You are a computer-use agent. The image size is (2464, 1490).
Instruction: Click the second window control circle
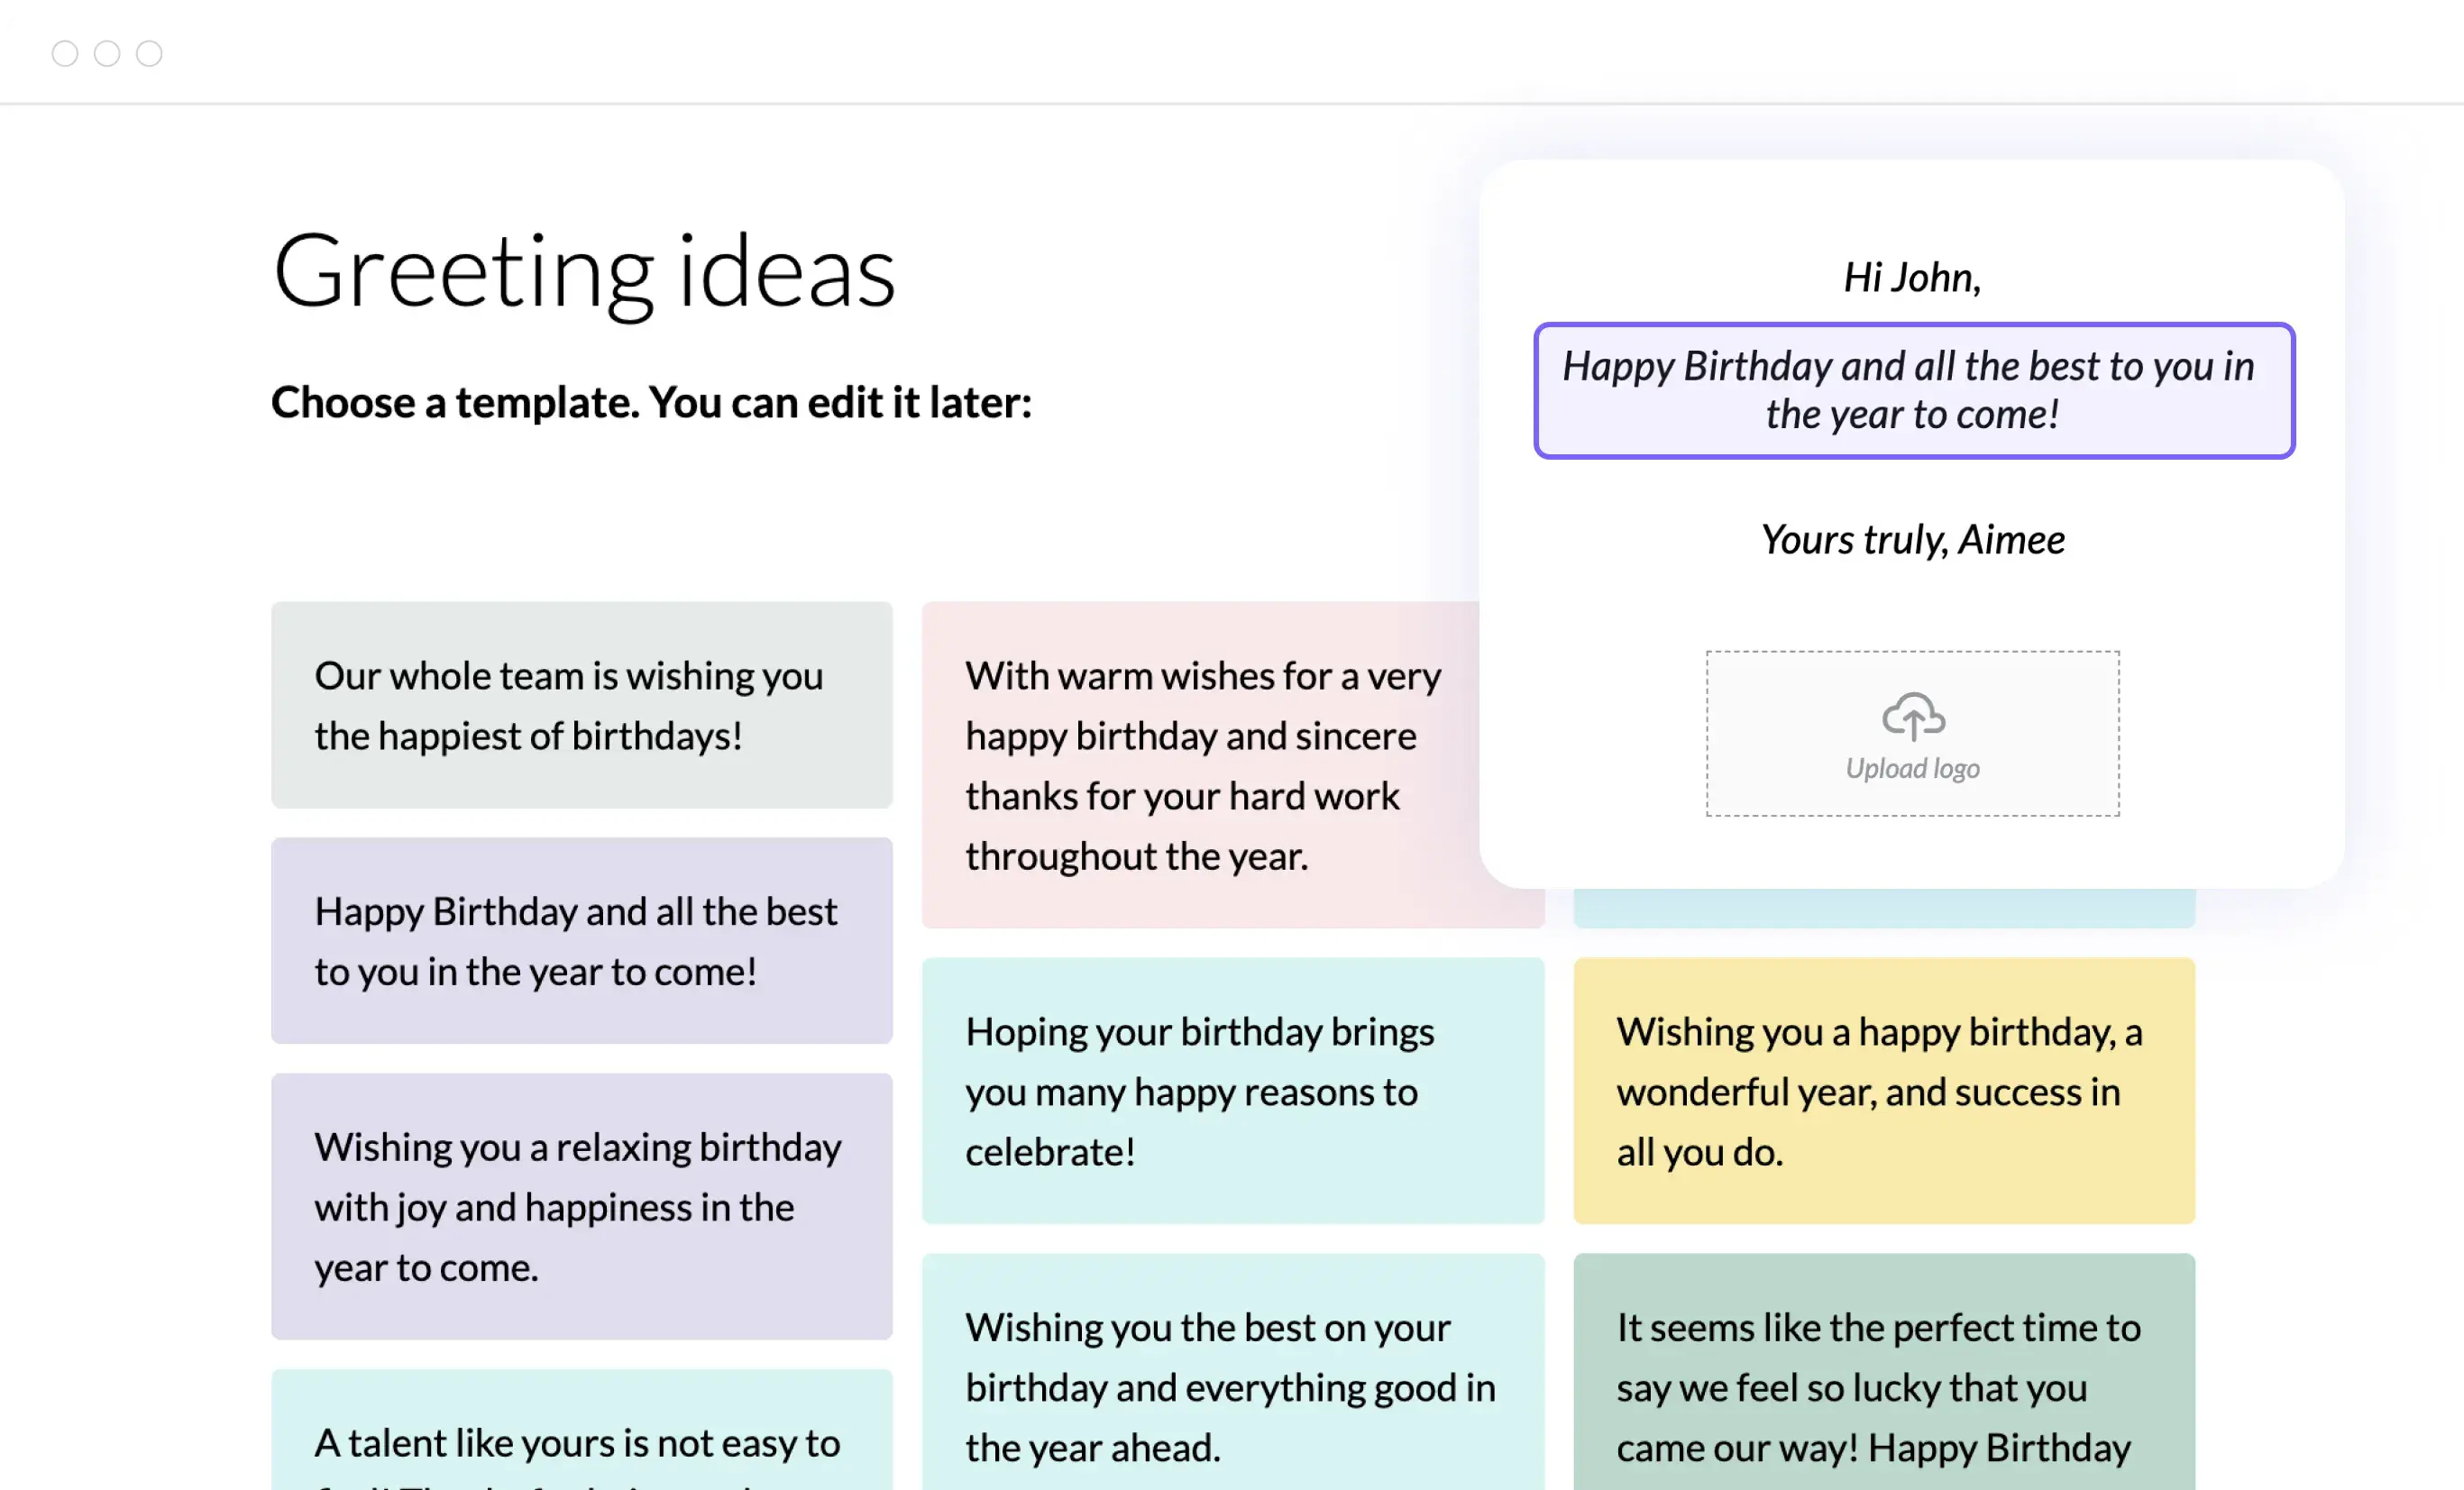(x=107, y=53)
